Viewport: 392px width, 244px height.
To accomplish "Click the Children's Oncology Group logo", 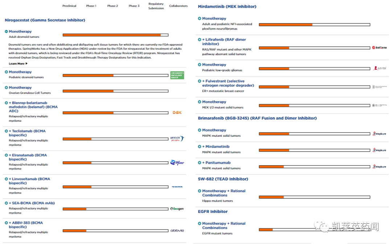I will point(177,75).
